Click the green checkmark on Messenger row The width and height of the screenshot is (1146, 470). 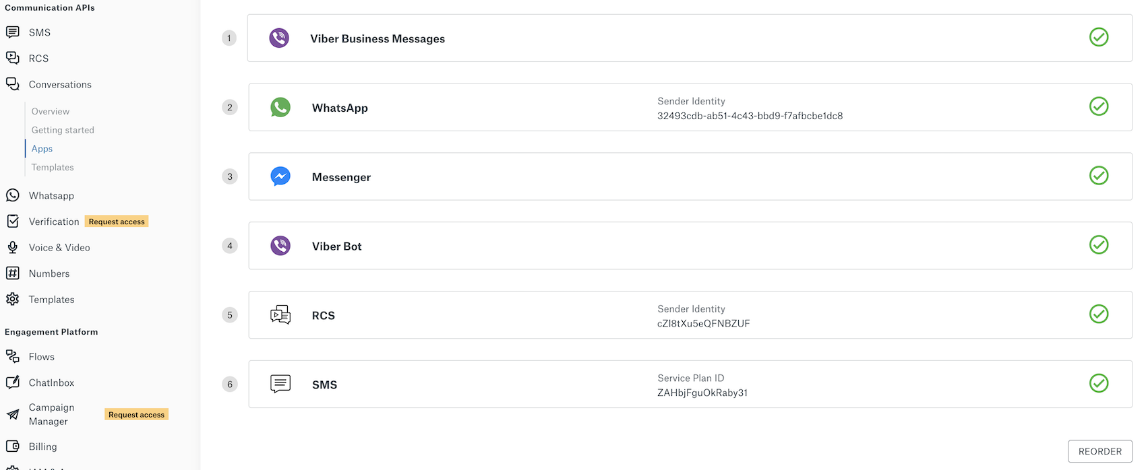1099,176
